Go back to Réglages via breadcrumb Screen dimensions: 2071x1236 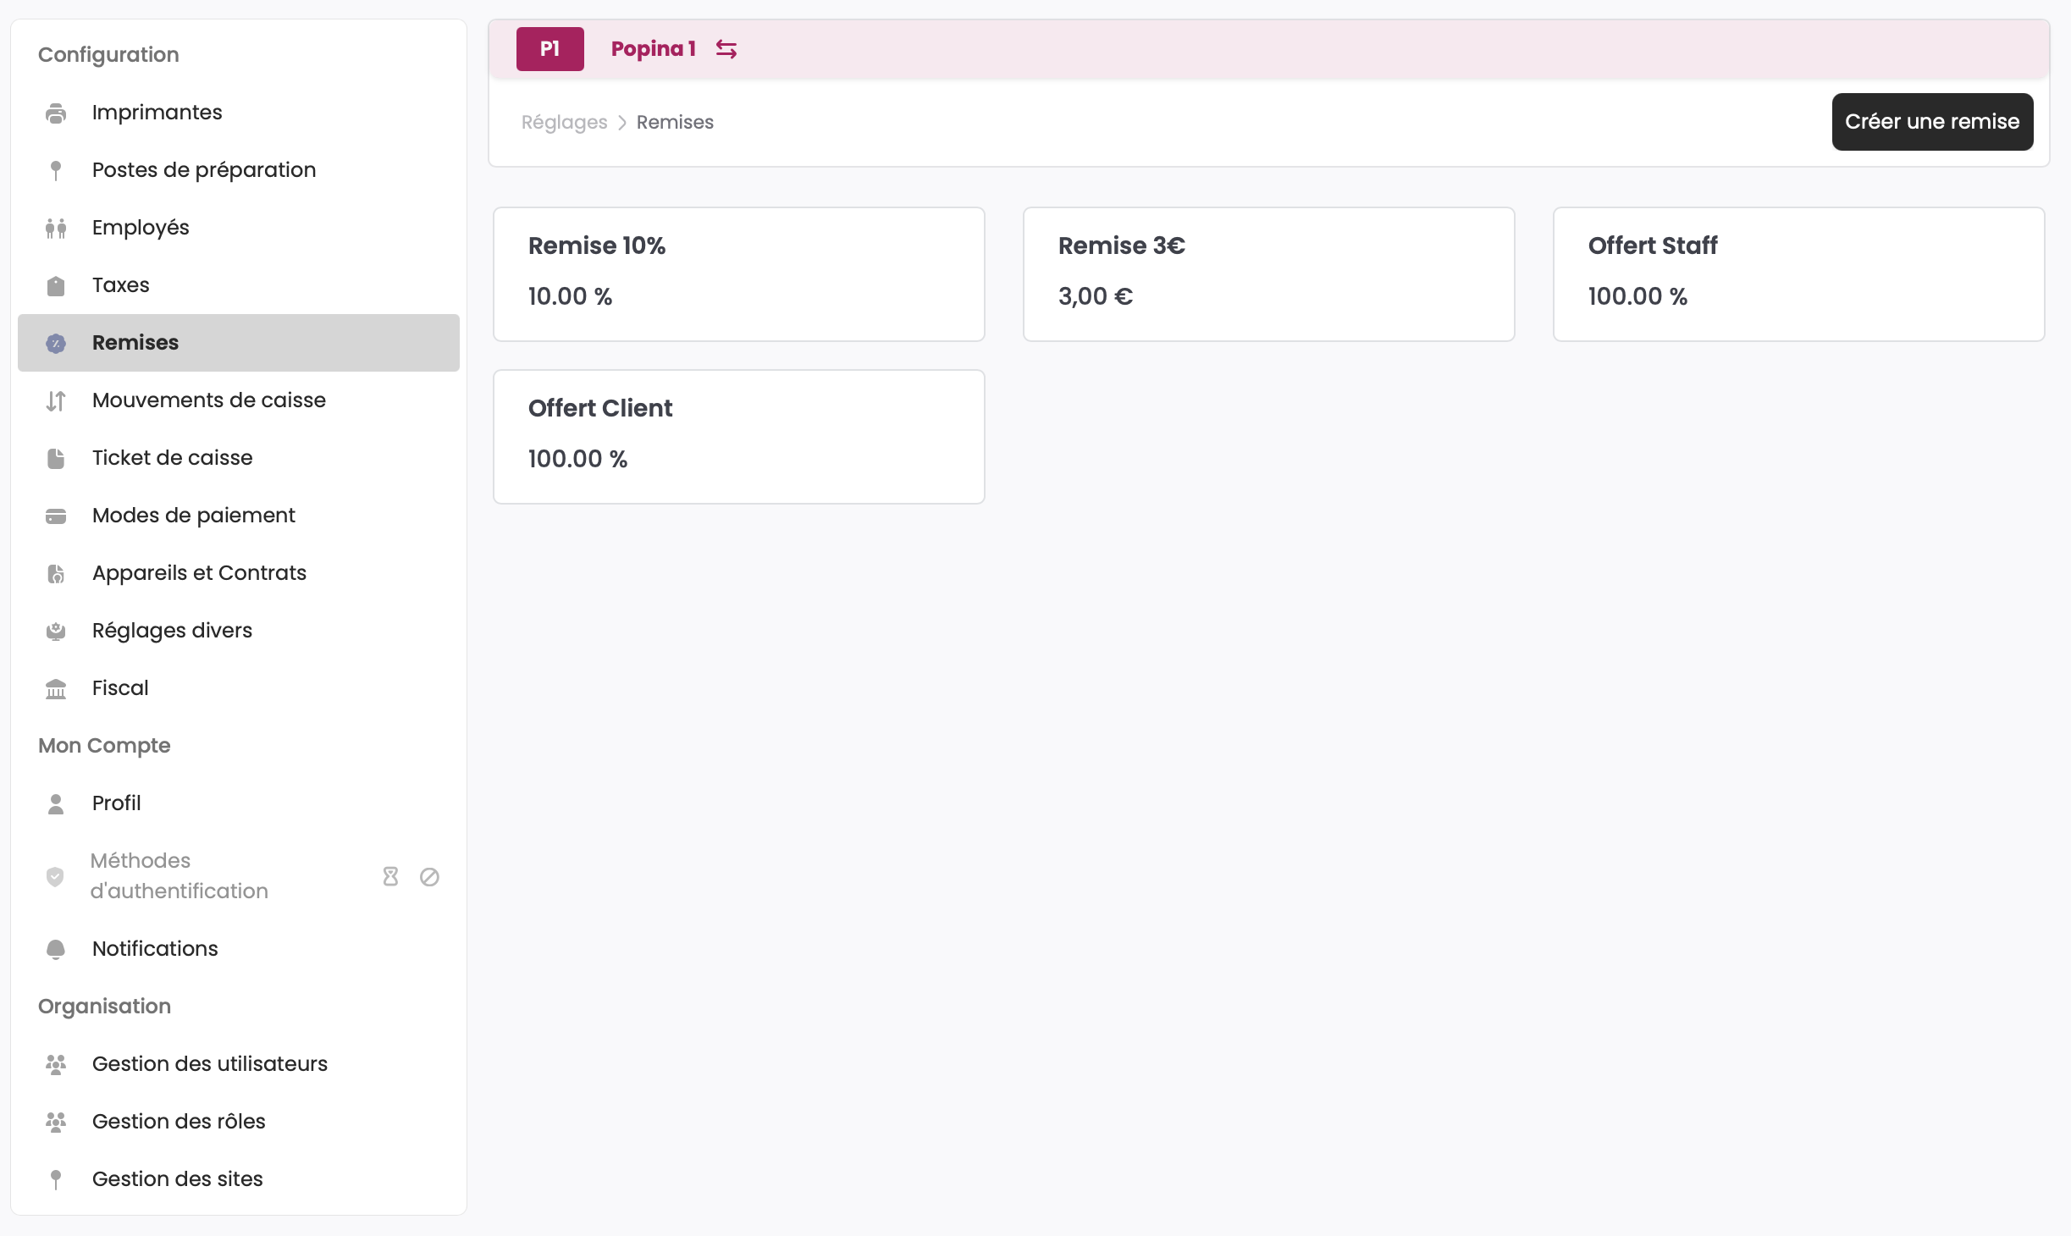point(564,123)
